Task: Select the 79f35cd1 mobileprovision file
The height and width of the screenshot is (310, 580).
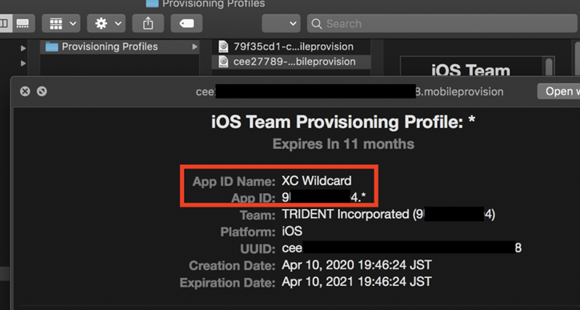Action: [x=291, y=46]
